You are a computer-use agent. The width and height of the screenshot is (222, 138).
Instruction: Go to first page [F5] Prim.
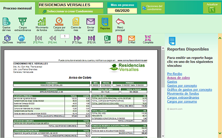pyautogui.click(x=38, y=39)
